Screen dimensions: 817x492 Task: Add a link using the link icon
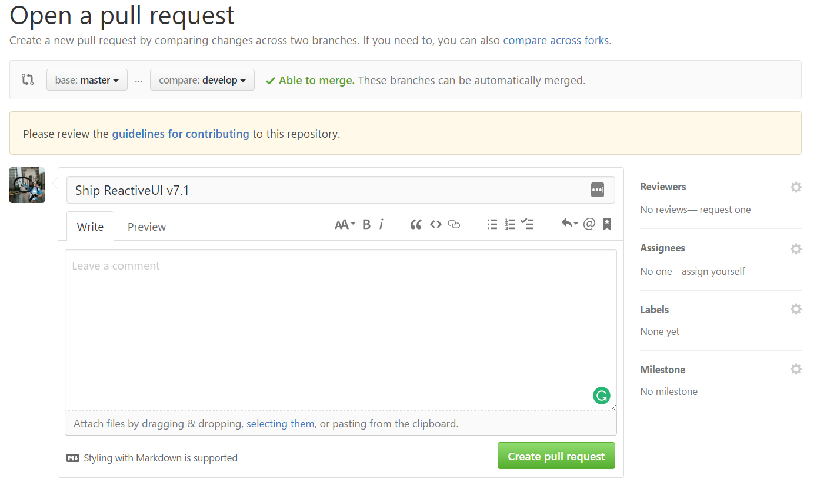click(453, 224)
